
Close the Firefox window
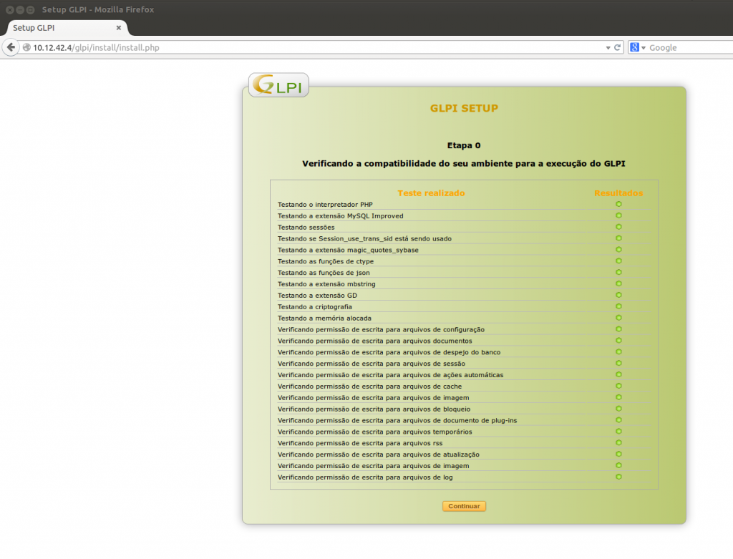coord(9,9)
